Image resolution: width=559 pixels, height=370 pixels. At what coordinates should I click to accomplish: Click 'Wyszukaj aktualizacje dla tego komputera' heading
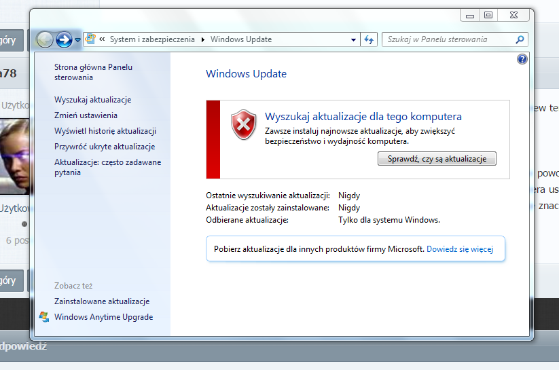(363, 117)
